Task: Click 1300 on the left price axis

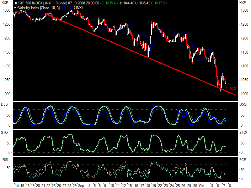Action: [x=7, y=10]
